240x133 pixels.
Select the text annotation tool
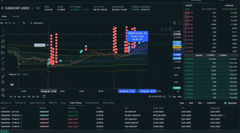tap(3, 64)
